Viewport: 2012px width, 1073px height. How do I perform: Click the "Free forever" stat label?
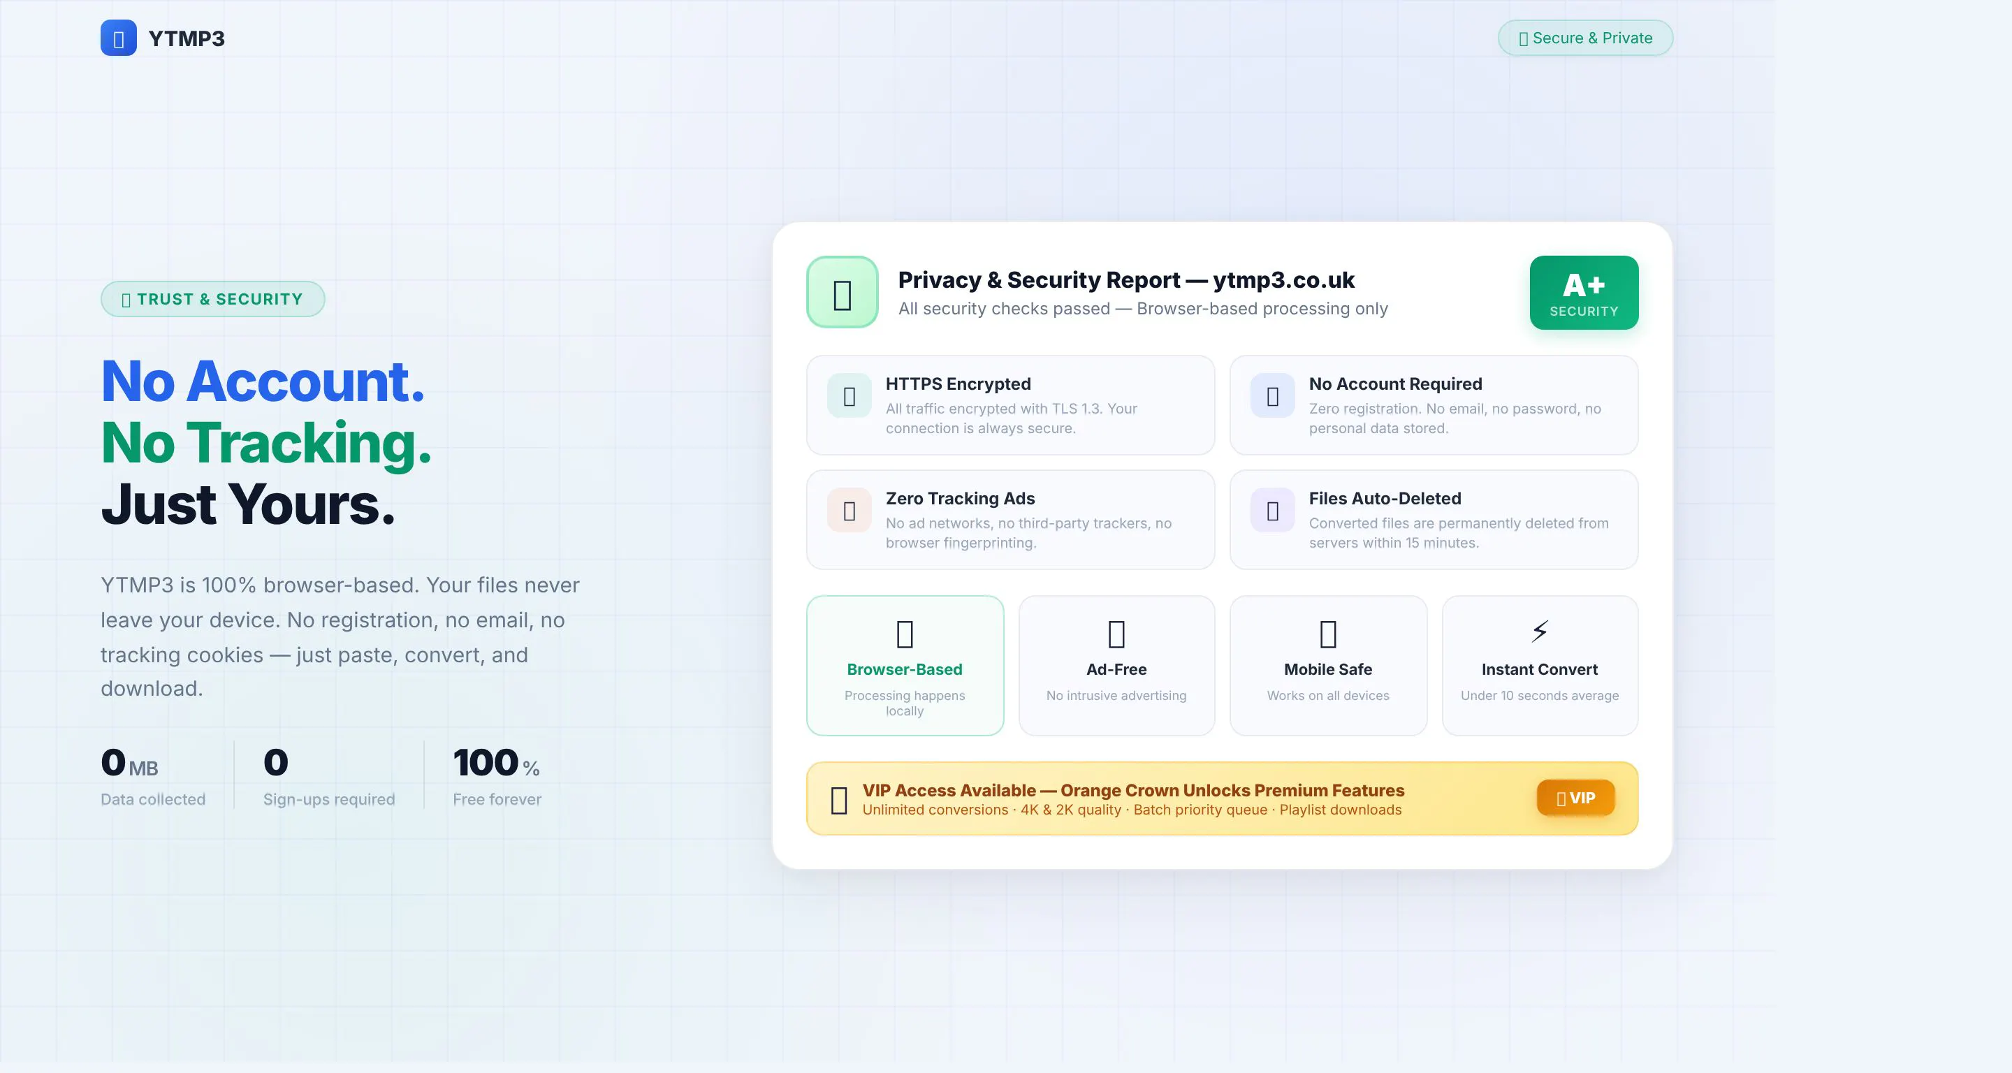point(497,799)
